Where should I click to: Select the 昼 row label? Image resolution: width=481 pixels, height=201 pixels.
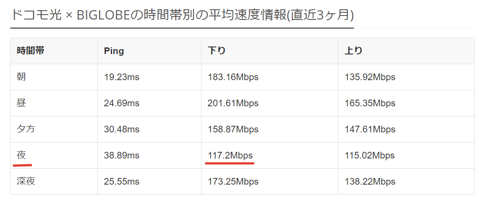(x=21, y=103)
